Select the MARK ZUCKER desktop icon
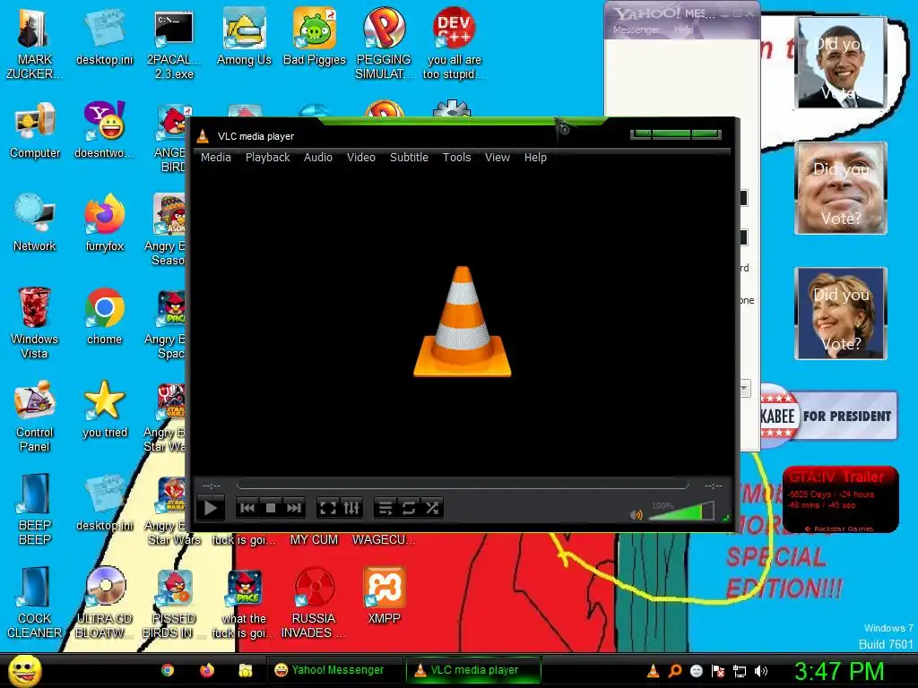 tap(34, 45)
